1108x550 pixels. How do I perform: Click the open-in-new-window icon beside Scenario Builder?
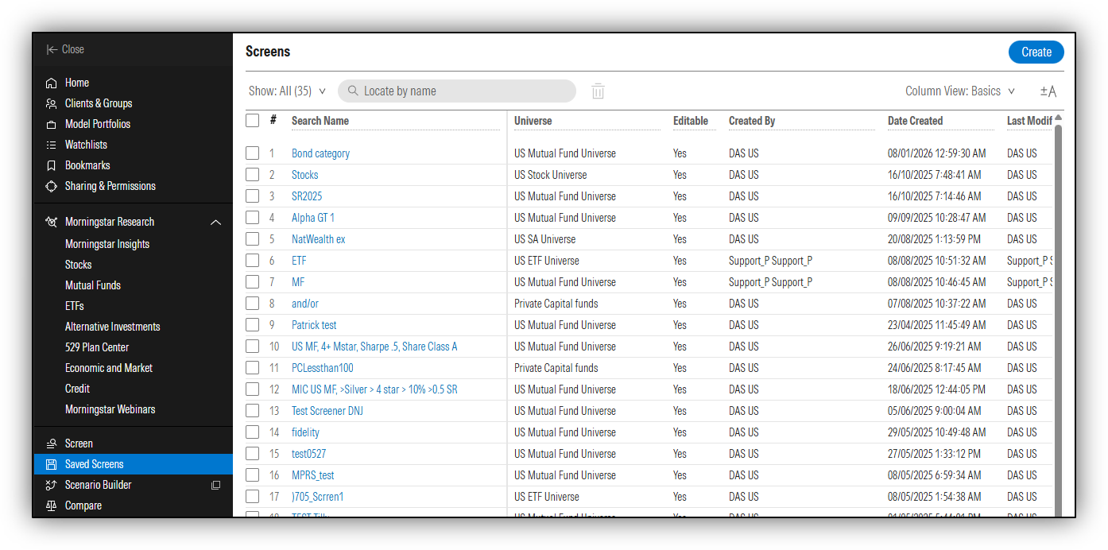(x=215, y=485)
